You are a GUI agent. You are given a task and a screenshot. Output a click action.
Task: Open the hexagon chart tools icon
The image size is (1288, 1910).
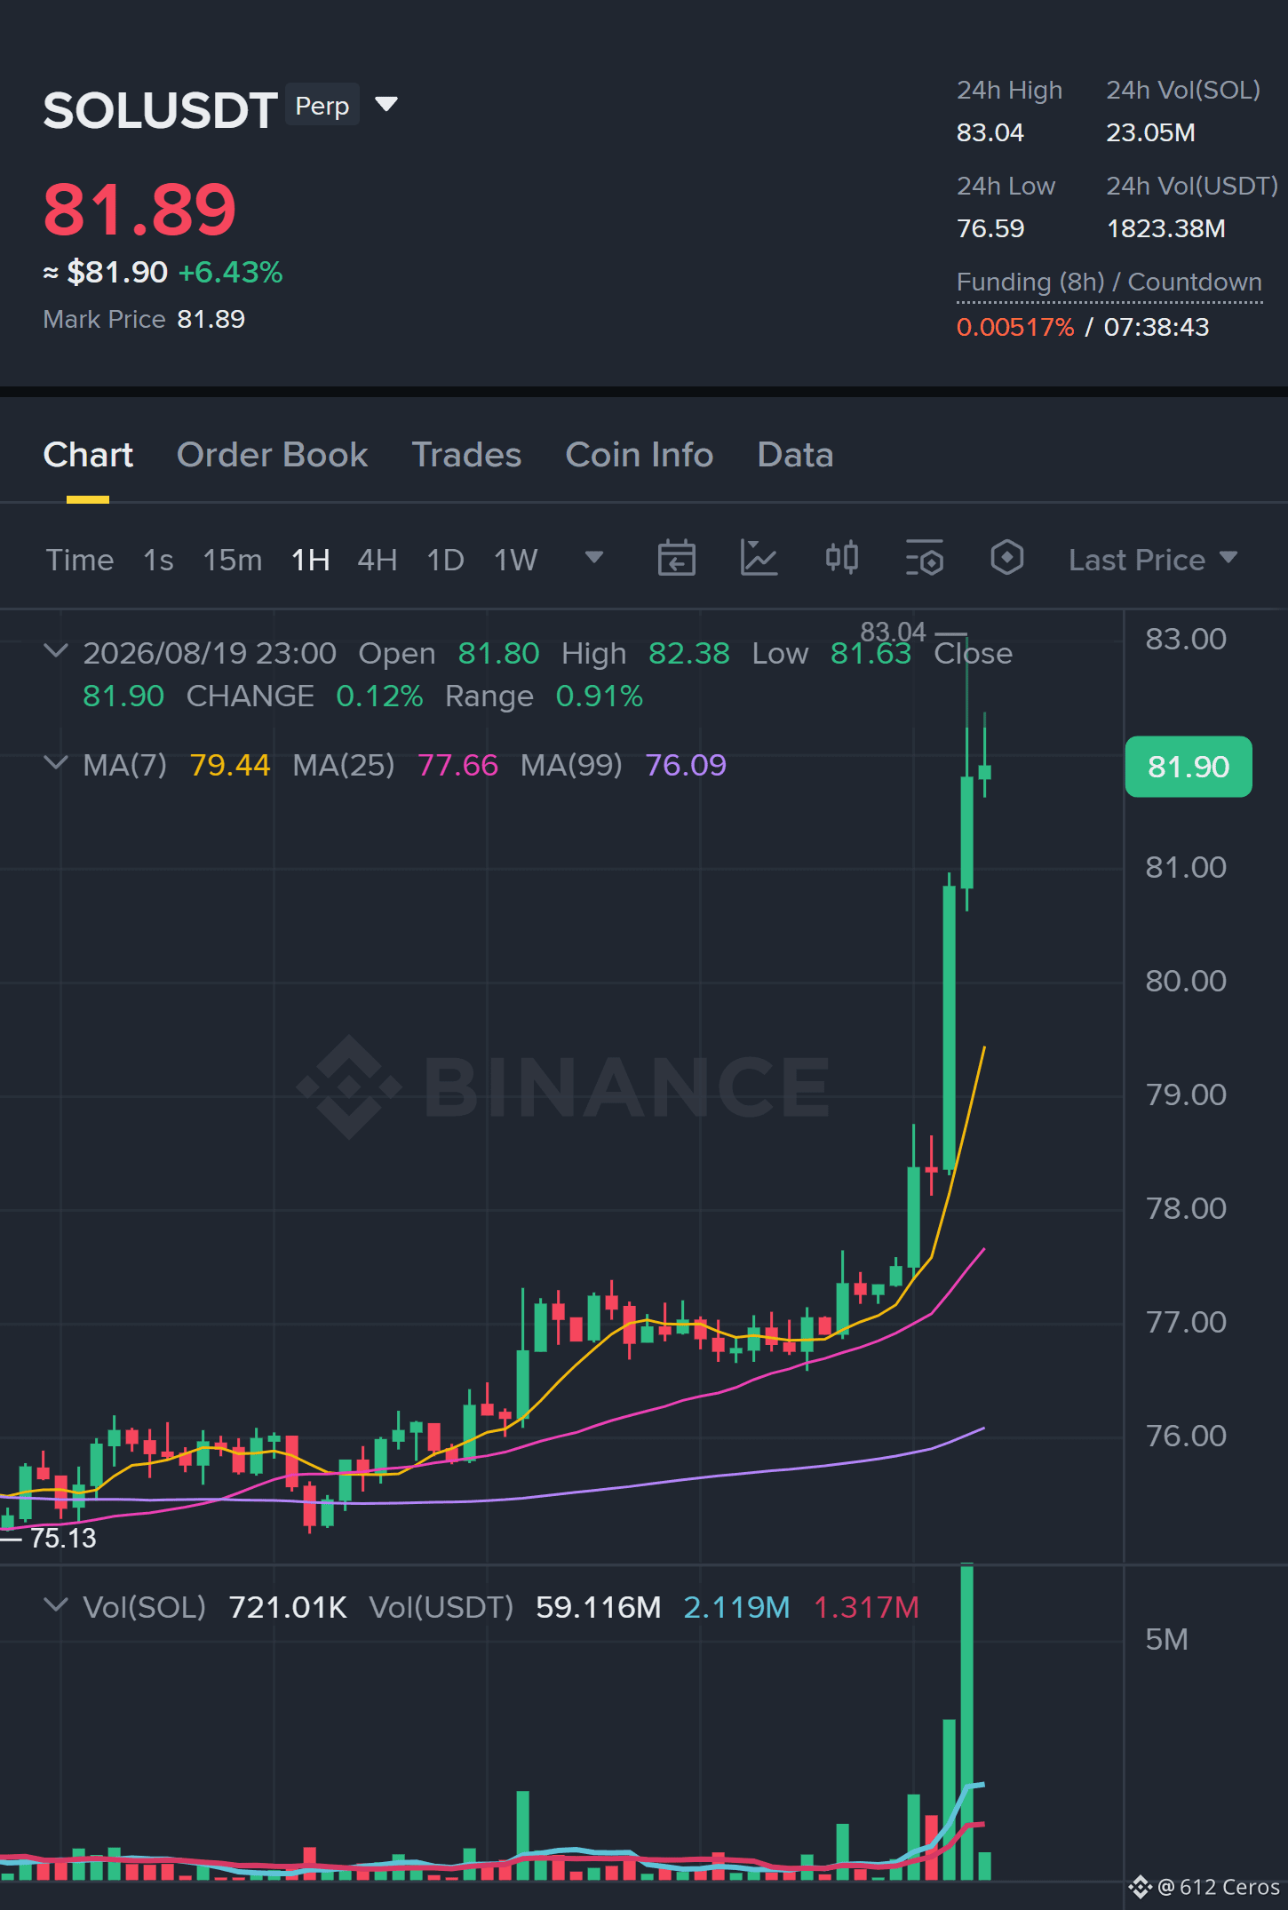[1006, 559]
